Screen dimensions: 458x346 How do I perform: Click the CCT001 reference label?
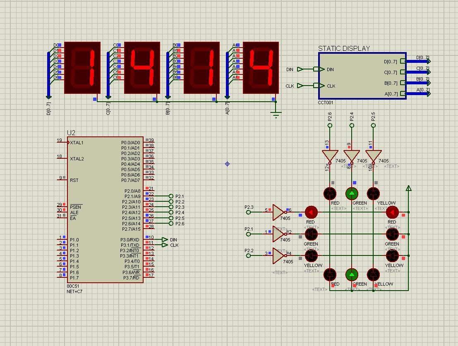pos(325,103)
